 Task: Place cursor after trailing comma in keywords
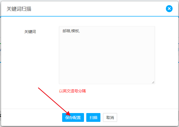pos(80,31)
